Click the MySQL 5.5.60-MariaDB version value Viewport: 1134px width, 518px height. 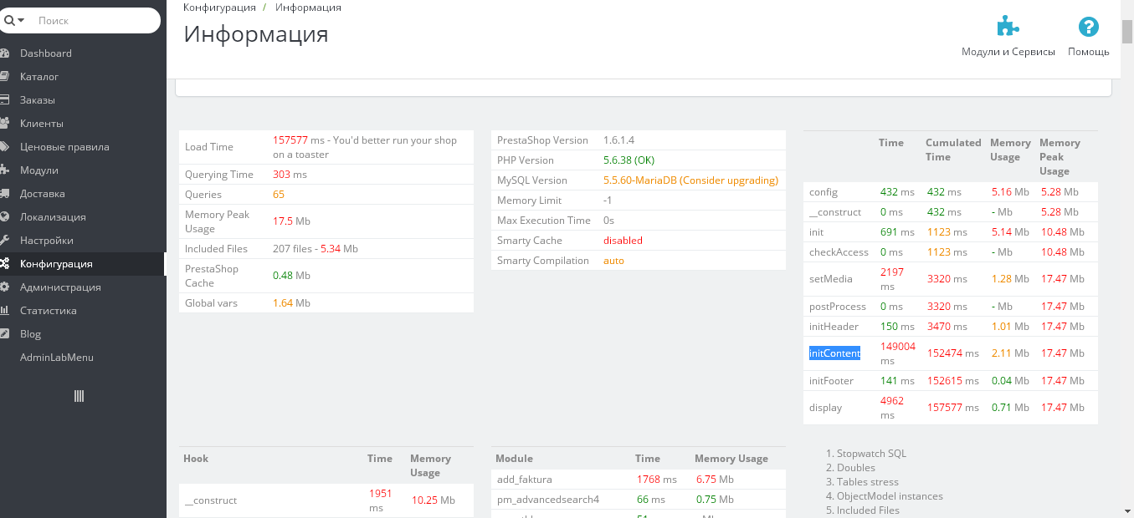(690, 180)
